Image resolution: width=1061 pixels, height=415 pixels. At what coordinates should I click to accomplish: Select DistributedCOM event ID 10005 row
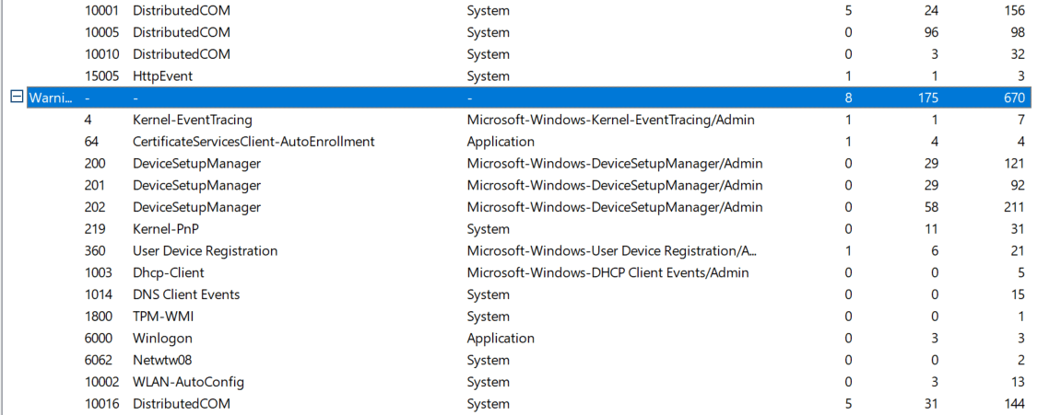click(182, 32)
